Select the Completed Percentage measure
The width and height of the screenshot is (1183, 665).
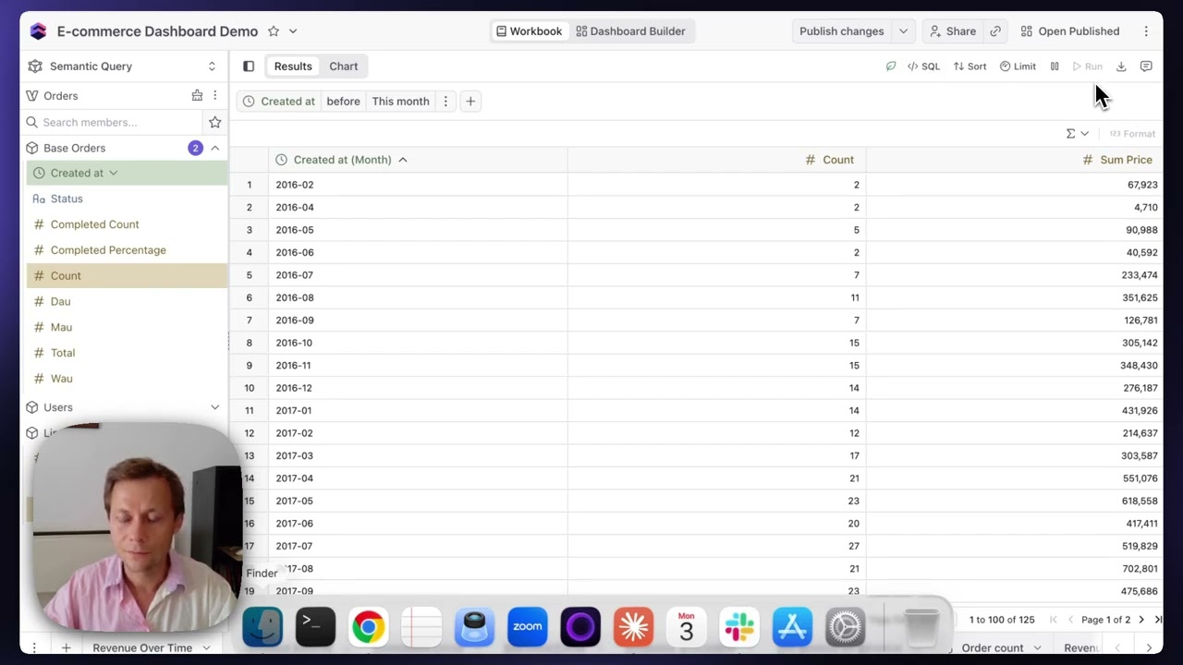[x=127, y=250]
